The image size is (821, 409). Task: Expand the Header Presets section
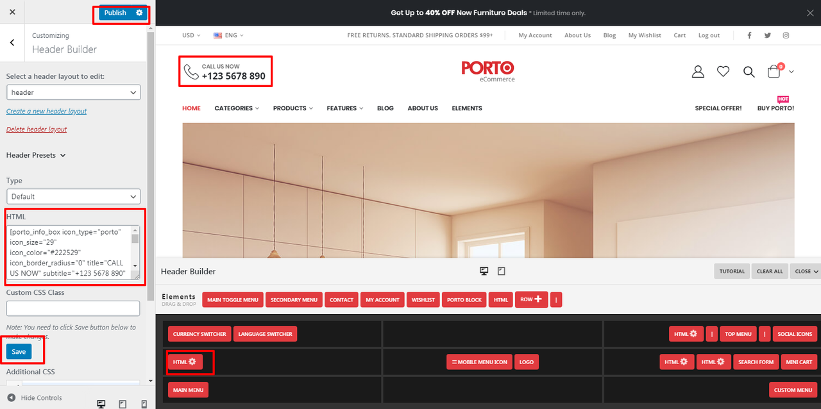[x=36, y=155]
